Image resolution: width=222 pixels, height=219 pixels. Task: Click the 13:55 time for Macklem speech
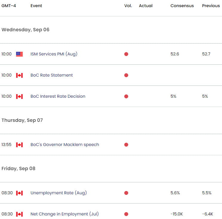pyautogui.click(x=6, y=145)
